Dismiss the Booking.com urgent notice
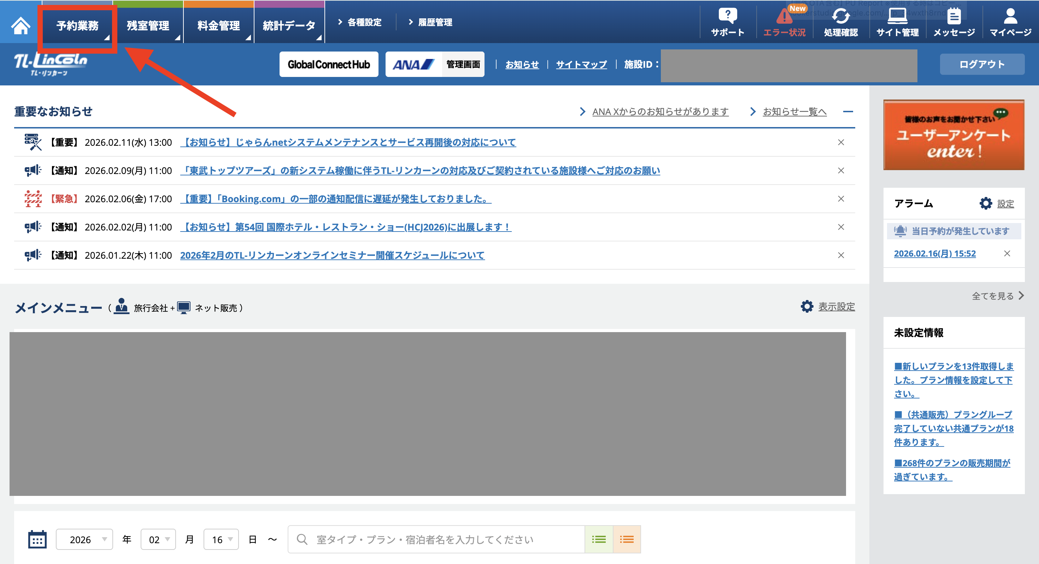Screen dimensions: 1039x564 coord(840,199)
